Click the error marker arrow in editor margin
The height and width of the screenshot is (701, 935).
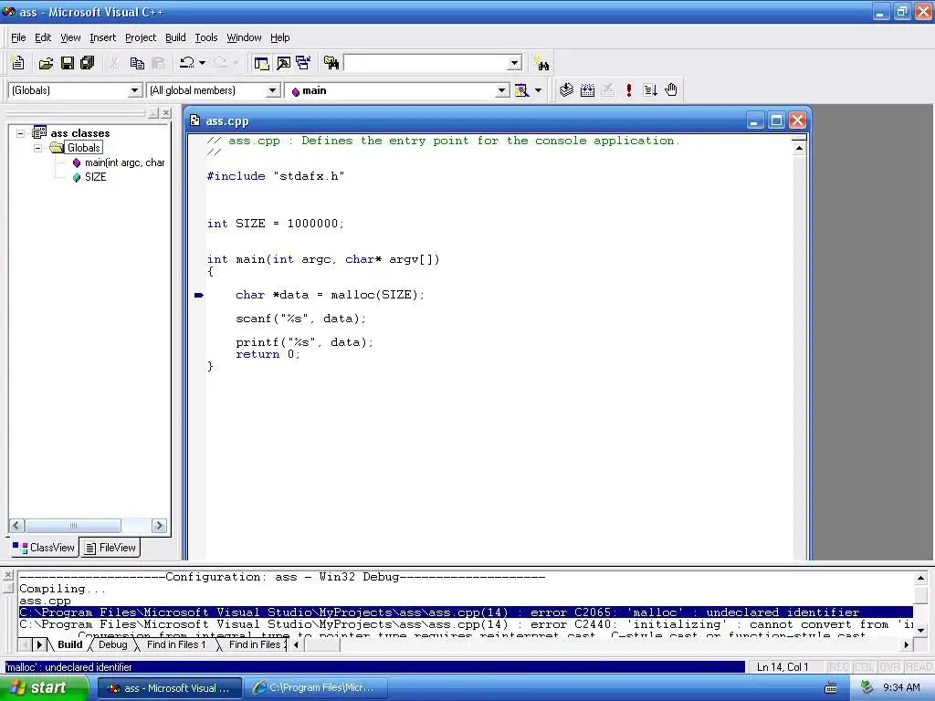(x=198, y=295)
